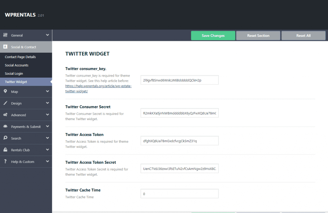This screenshot has height=213, width=328.
Task: Expand the Help & Custom chevron
Action: tap(47, 162)
